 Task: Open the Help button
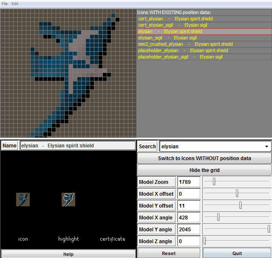(x=68, y=254)
